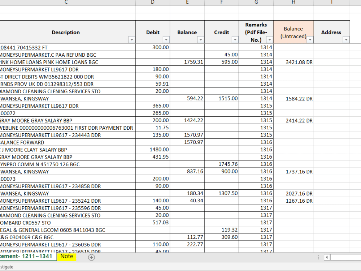
Task: Select the ST DIRECT DEBITS WM35621822 cell
Action: point(68,77)
